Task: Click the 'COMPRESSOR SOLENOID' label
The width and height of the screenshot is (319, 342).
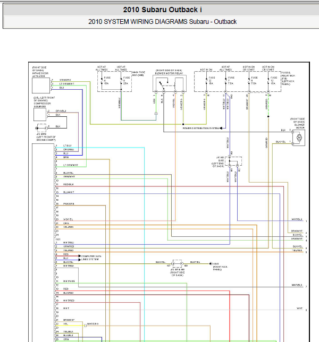Action: pyautogui.click(x=42, y=105)
